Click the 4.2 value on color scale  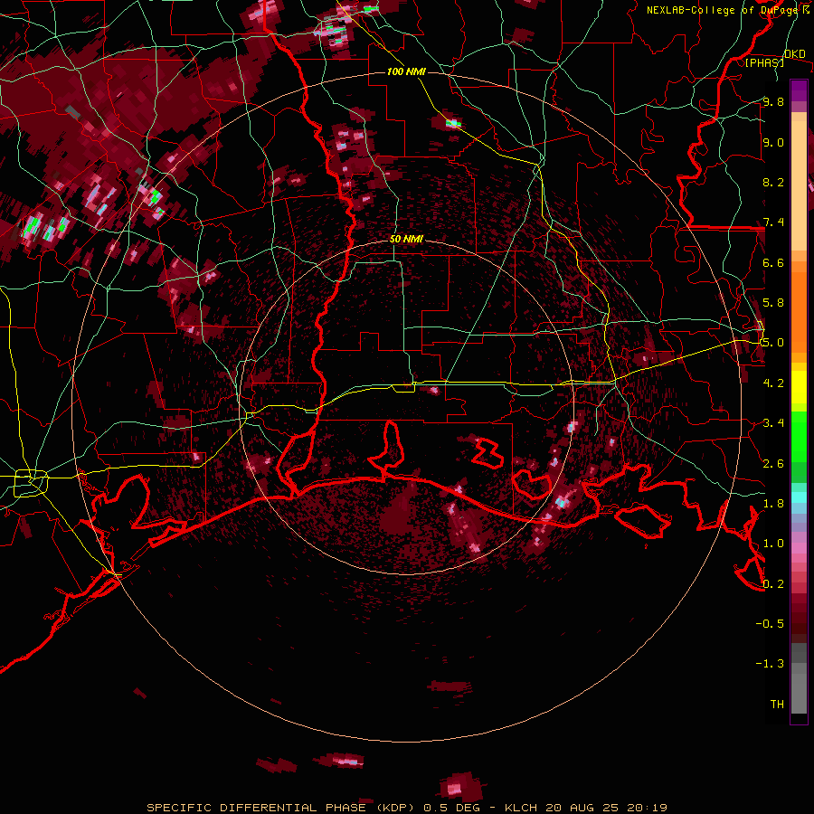pyautogui.click(x=773, y=383)
